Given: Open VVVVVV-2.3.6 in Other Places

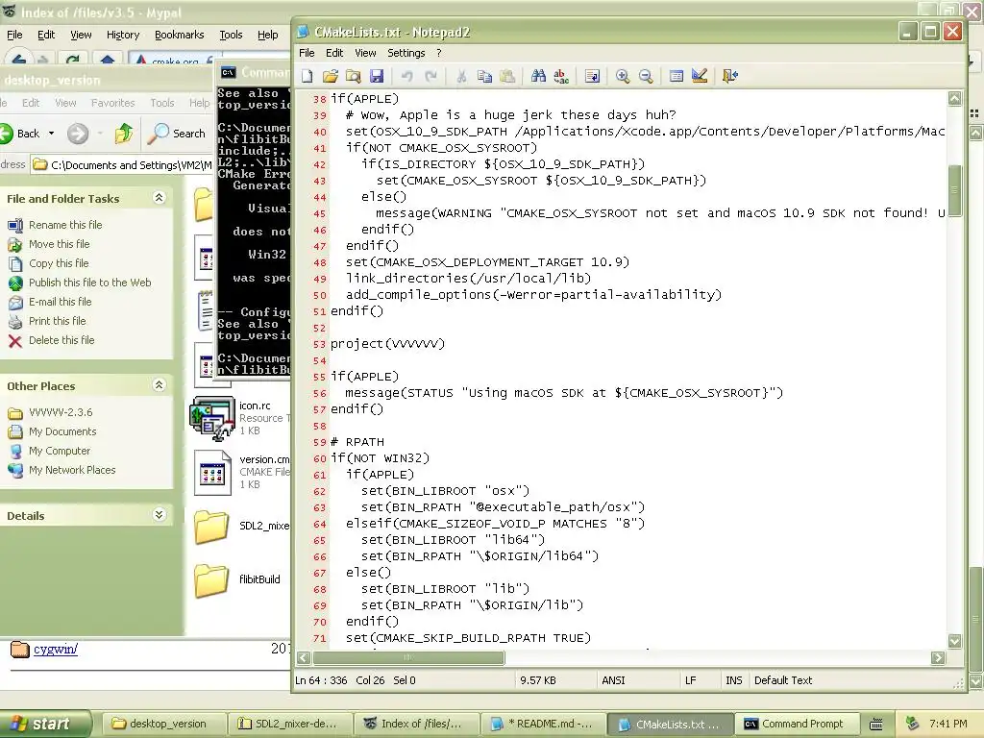Looking at the screenshot, I should (61, 412).
